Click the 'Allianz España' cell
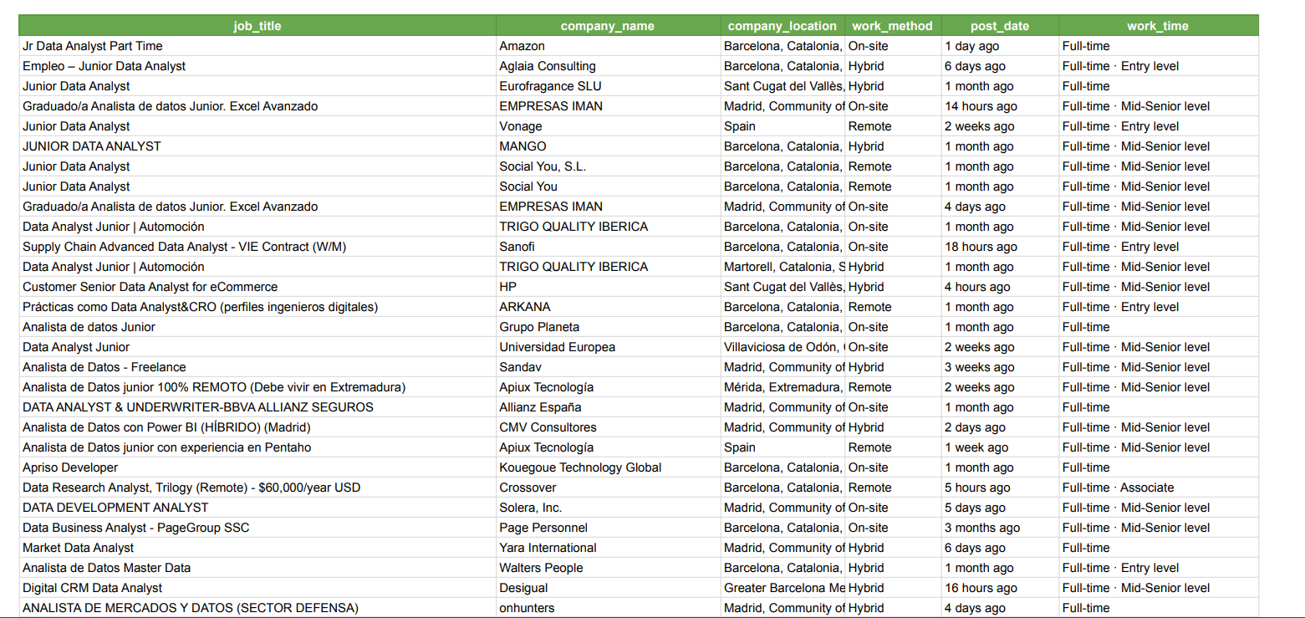 click(608, 407)
